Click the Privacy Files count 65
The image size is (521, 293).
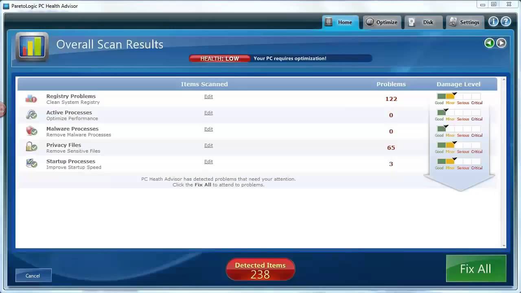pos(391,148)
